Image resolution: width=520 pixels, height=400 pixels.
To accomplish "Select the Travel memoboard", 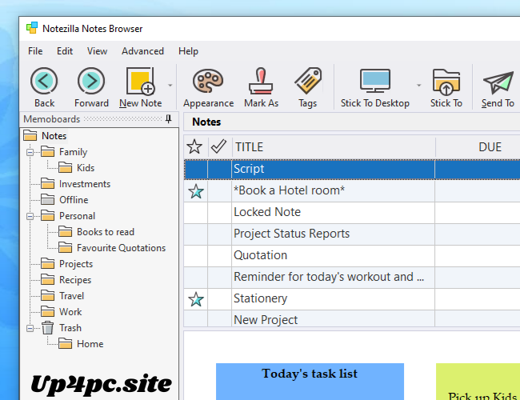I will [x=72, y=295].
